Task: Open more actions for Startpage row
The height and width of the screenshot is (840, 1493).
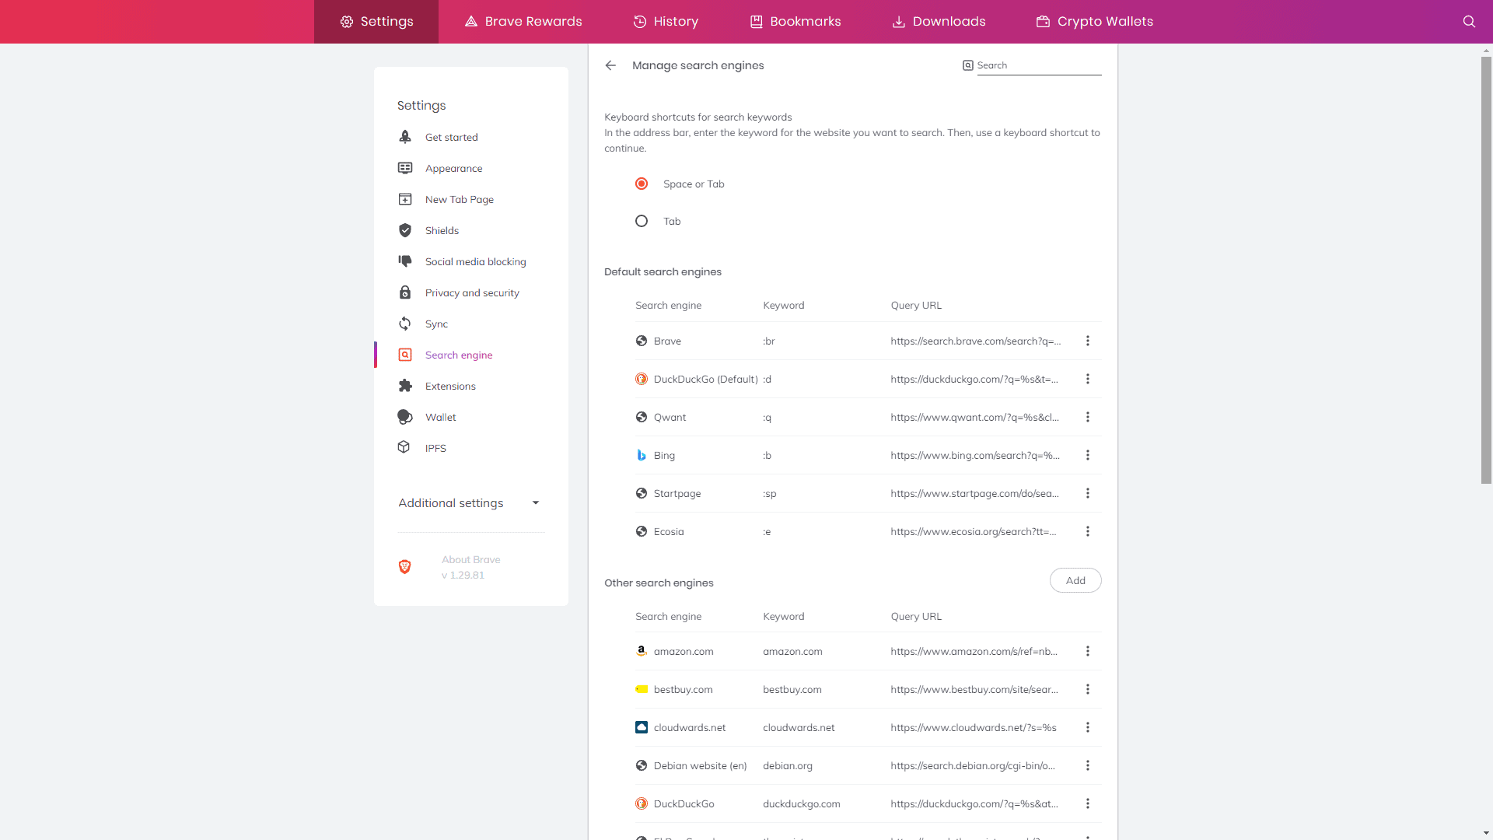Action: (x=1088, y=493)
